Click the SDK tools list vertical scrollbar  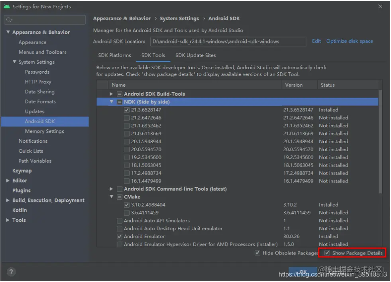(380, 142)
